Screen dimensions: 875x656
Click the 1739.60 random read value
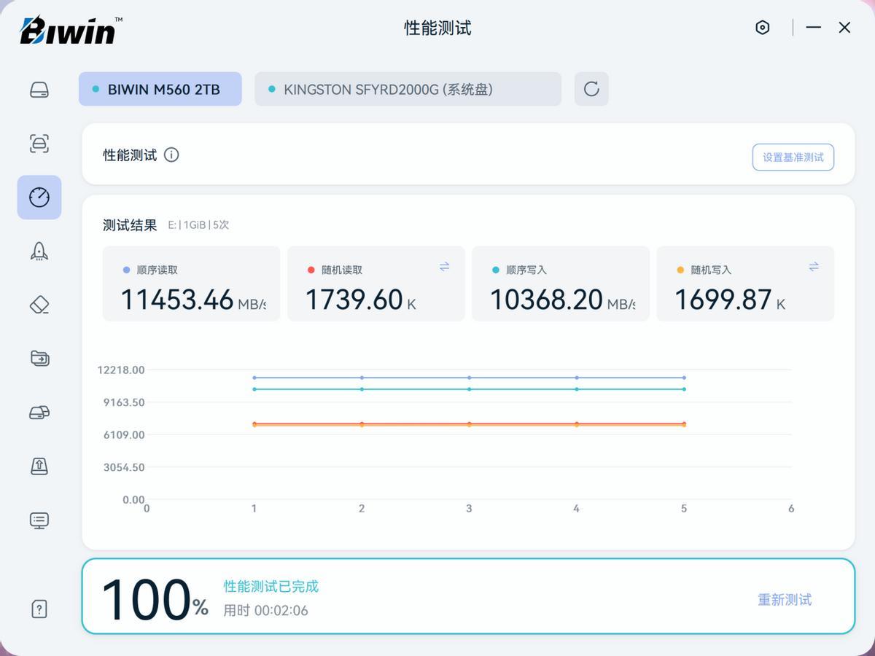(354, 300)
